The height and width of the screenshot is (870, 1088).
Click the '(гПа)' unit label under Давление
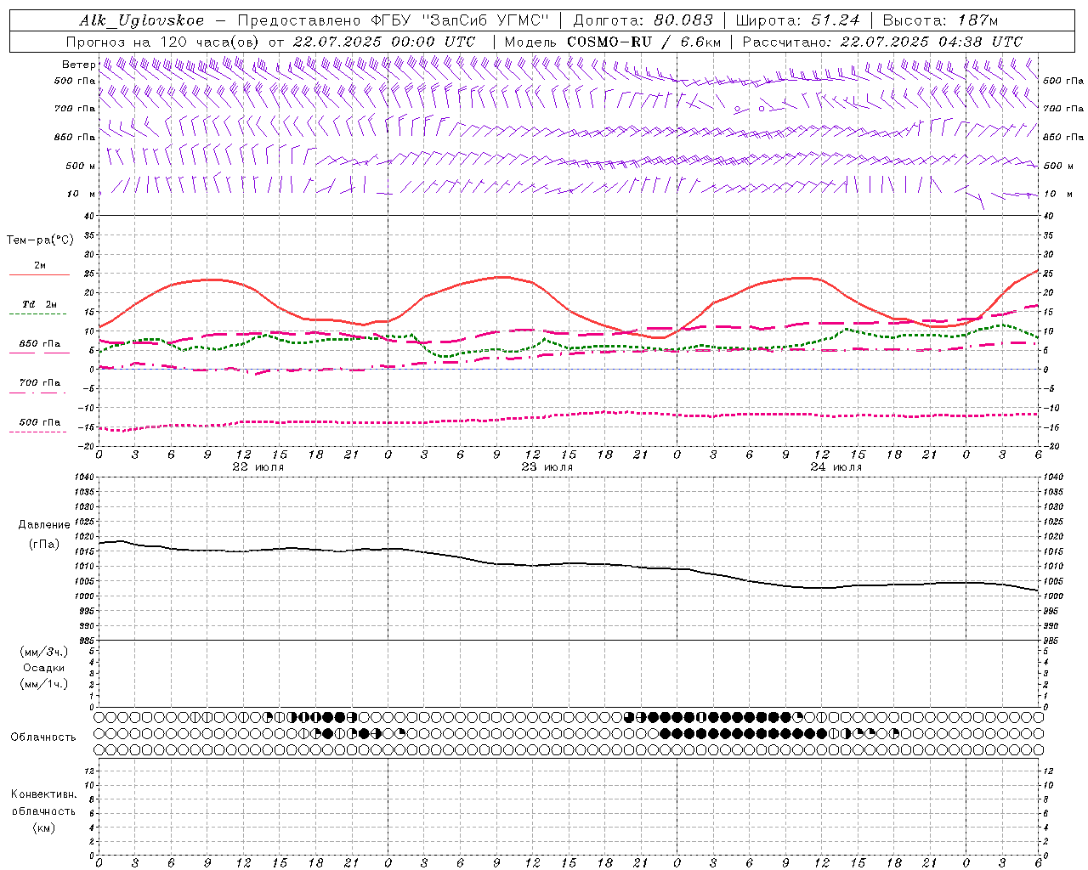[x=44, y=545]
